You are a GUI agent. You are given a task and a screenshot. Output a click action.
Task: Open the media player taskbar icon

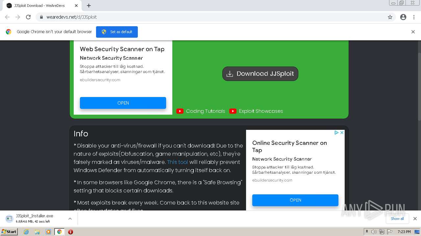point(48,232)
